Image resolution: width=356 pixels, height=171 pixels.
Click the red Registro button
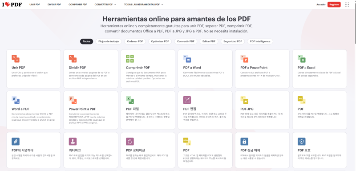click(334, 4)
